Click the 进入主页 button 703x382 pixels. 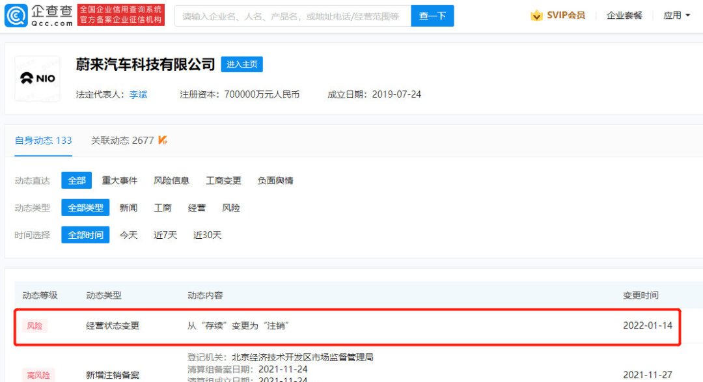pos(243,64)
